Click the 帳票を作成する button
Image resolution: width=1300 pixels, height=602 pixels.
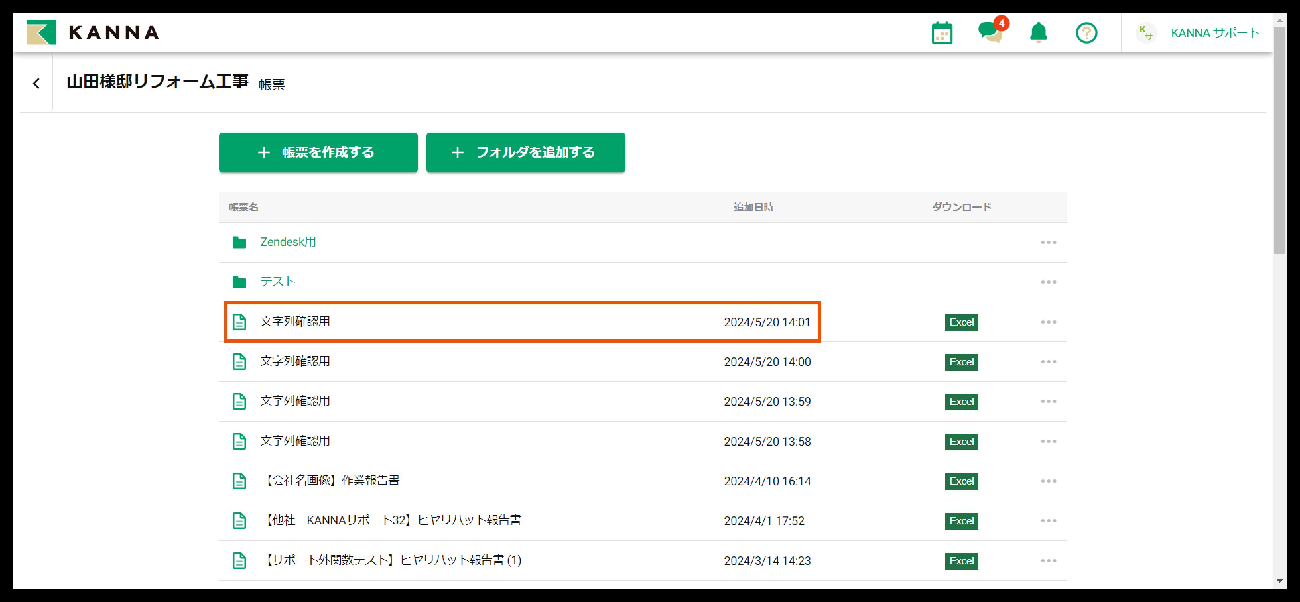pyautogui.click(x=318, y=152)
